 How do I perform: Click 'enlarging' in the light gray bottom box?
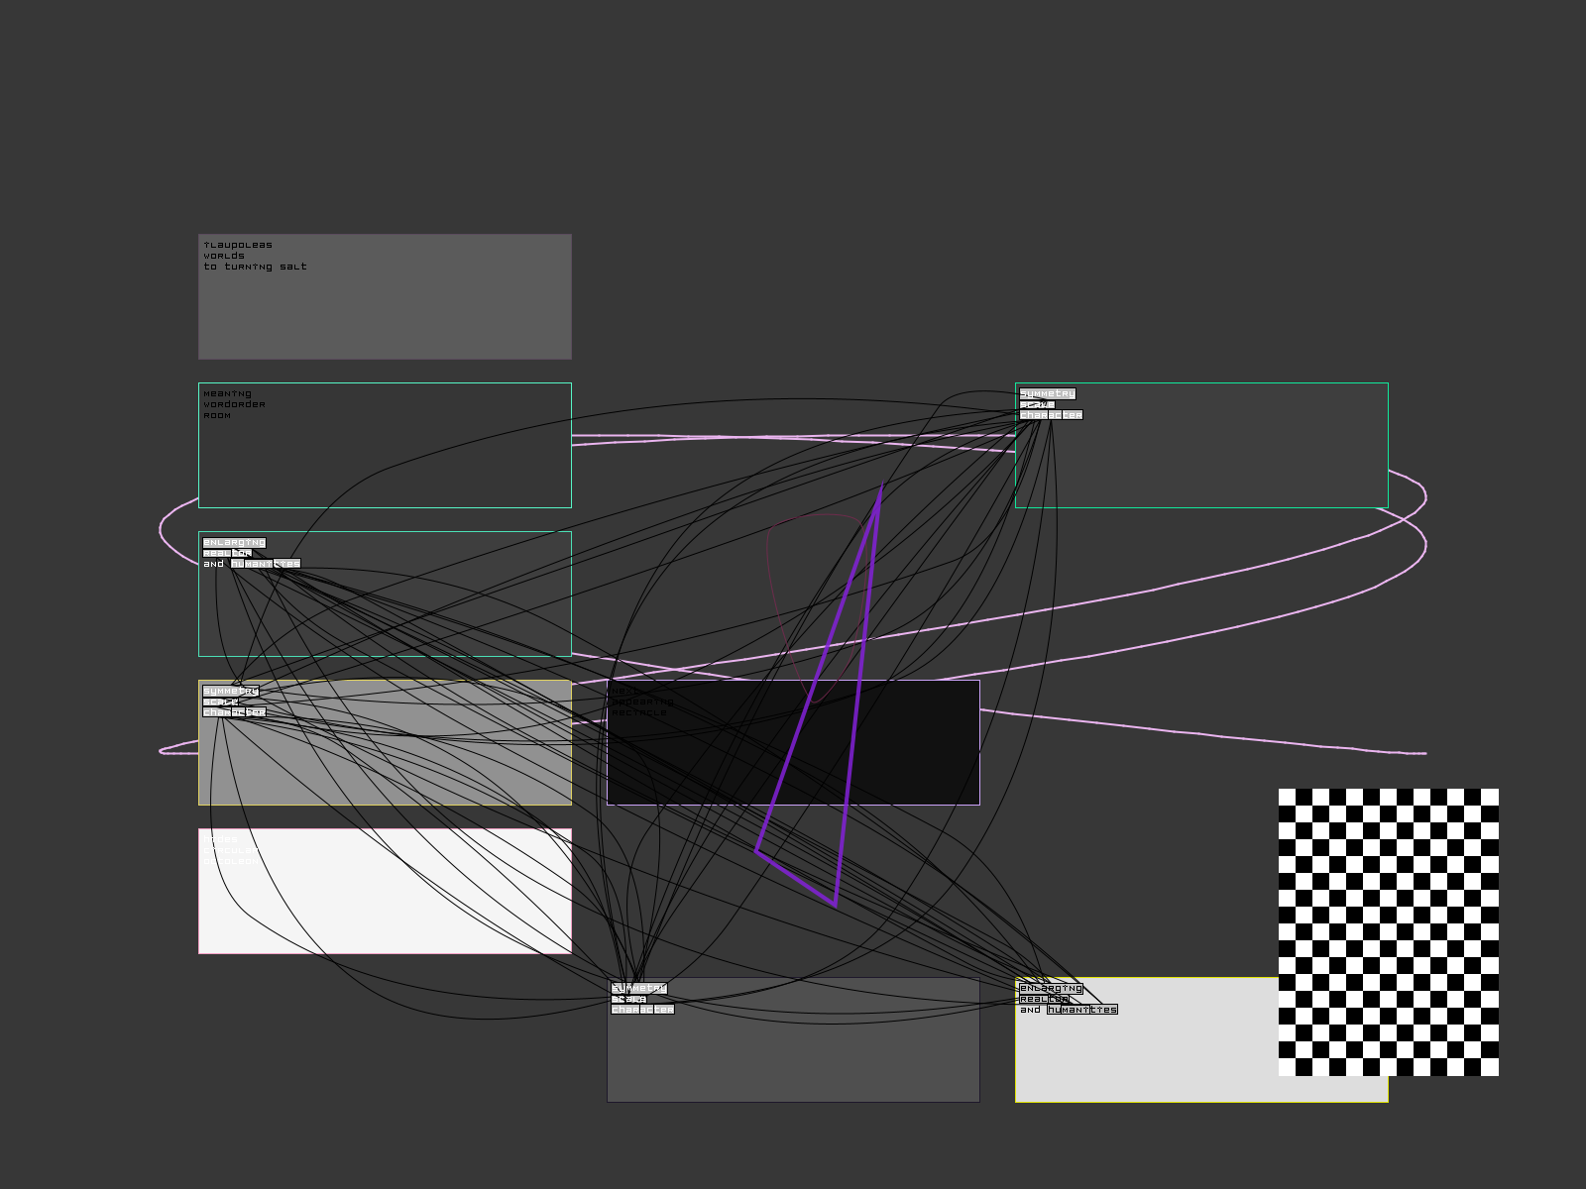pyautogui.click(x=1051, y=988)
